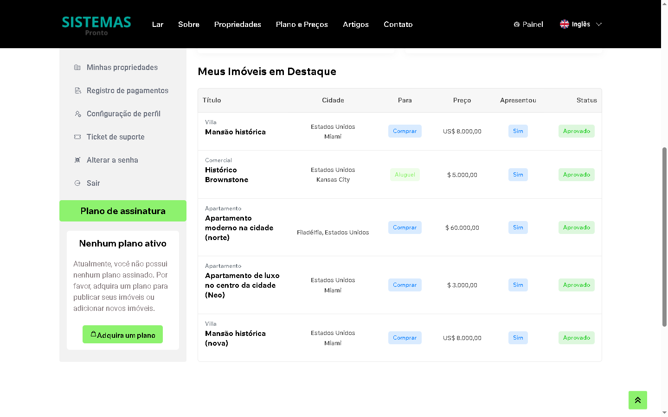
Task: Click the Plano de assinatura header
Action: click(x=123, y=211)
